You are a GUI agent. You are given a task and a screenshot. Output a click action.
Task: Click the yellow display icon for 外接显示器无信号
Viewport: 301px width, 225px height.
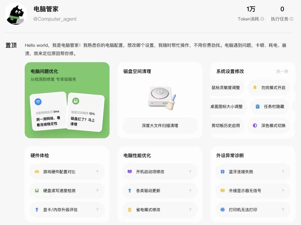coord(222,190)
